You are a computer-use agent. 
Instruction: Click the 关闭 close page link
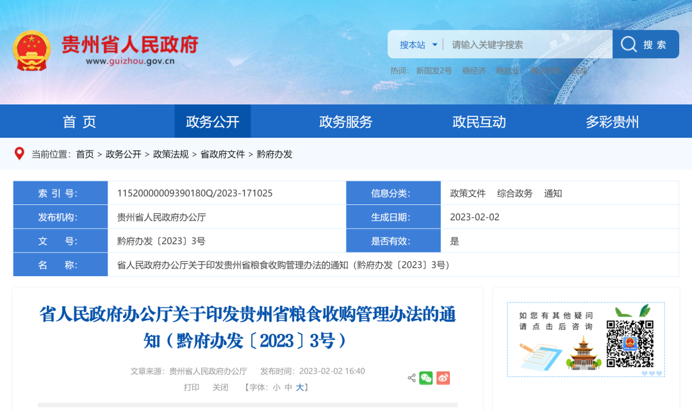click(220, 388)
